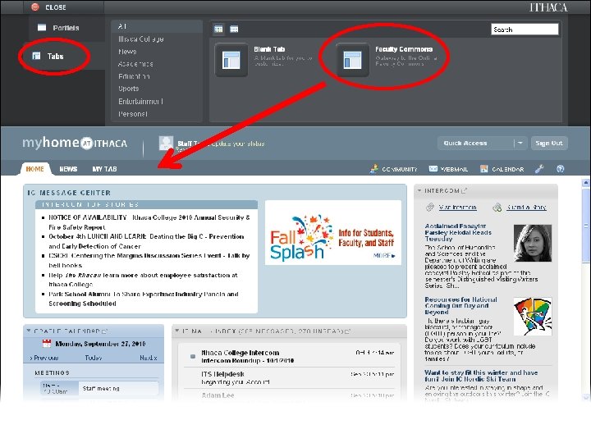Open the Acclaimed Essayist Reads Tuesday article
The height and width of the screenshot is (443, 591).
(x=458, y=232)
